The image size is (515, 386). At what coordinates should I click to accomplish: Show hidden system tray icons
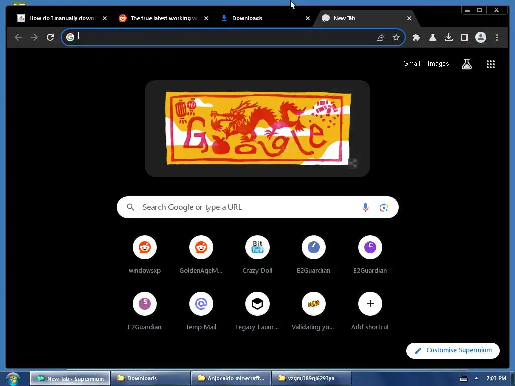point(476,379)
